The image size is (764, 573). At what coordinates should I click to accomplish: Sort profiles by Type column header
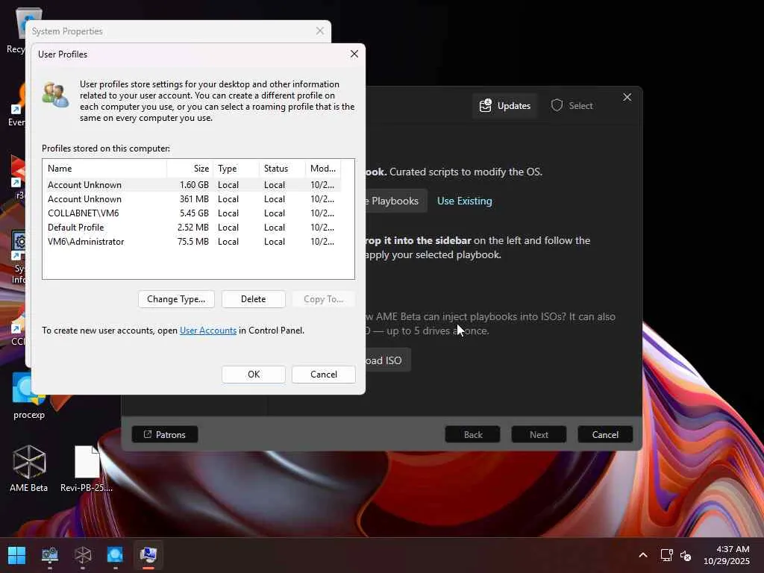click(x=236, y=169)
